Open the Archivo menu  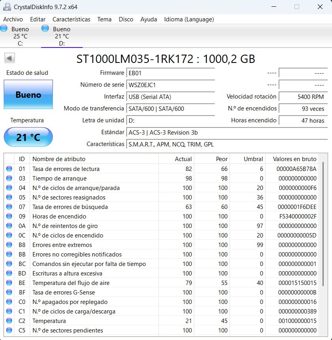coord(13,19)
